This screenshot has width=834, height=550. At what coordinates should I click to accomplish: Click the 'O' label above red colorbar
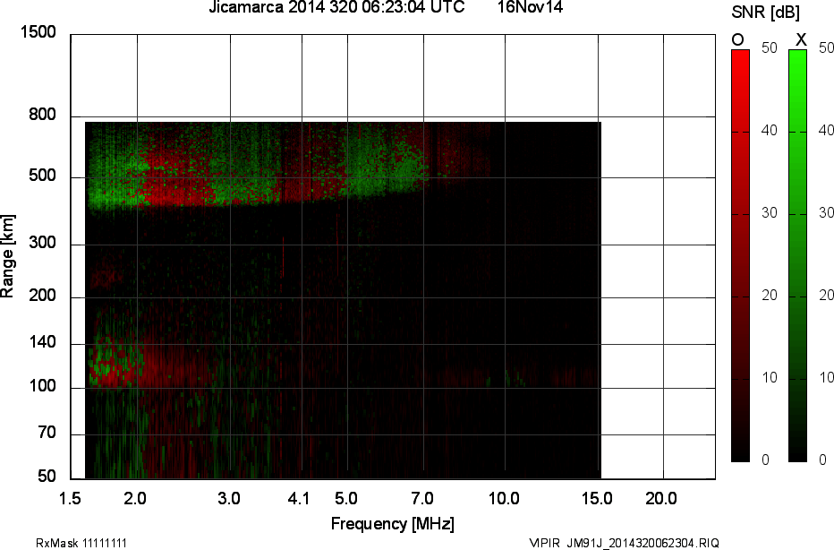pos(737,40)
